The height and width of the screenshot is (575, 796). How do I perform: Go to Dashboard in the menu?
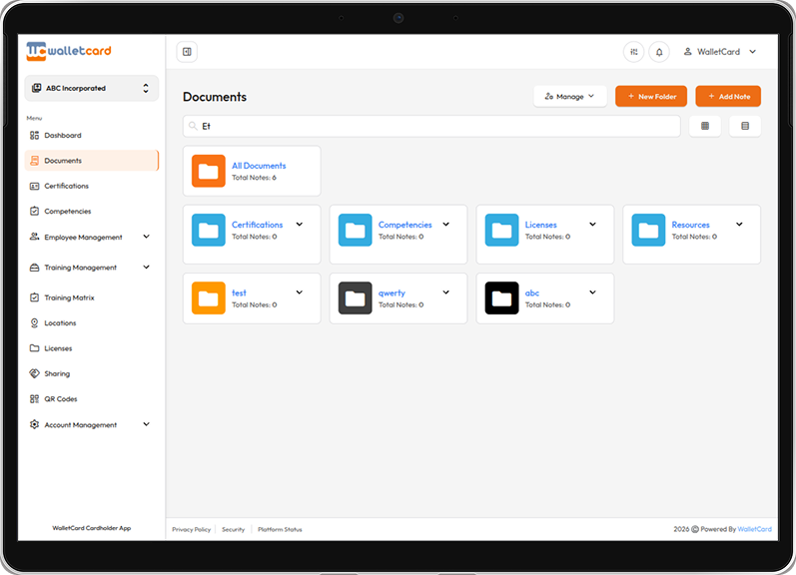[x=91, y=135]
